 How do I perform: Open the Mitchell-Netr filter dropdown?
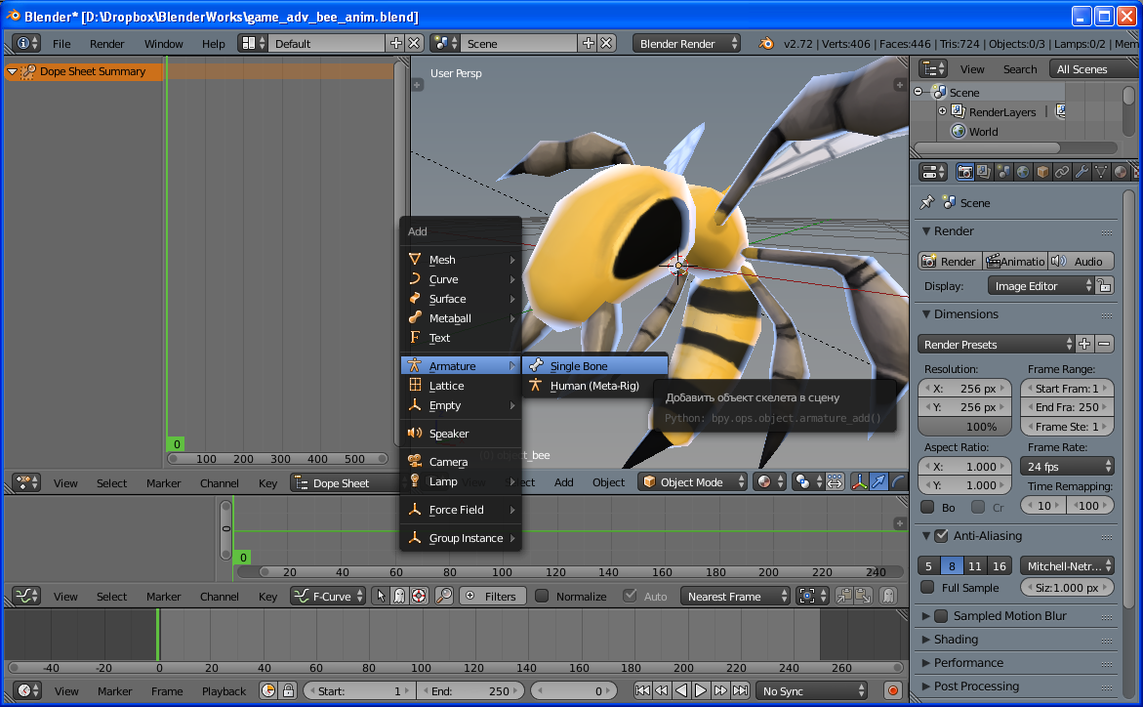[x=1067, y=565]
